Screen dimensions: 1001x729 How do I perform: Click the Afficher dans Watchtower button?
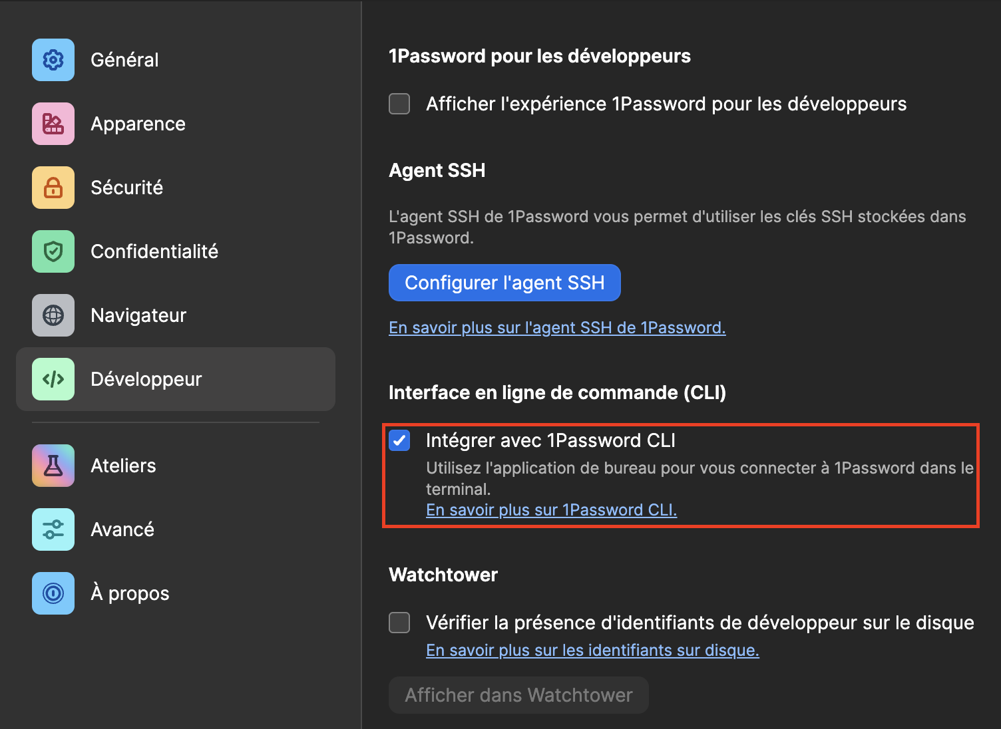[x=518, y=694]
